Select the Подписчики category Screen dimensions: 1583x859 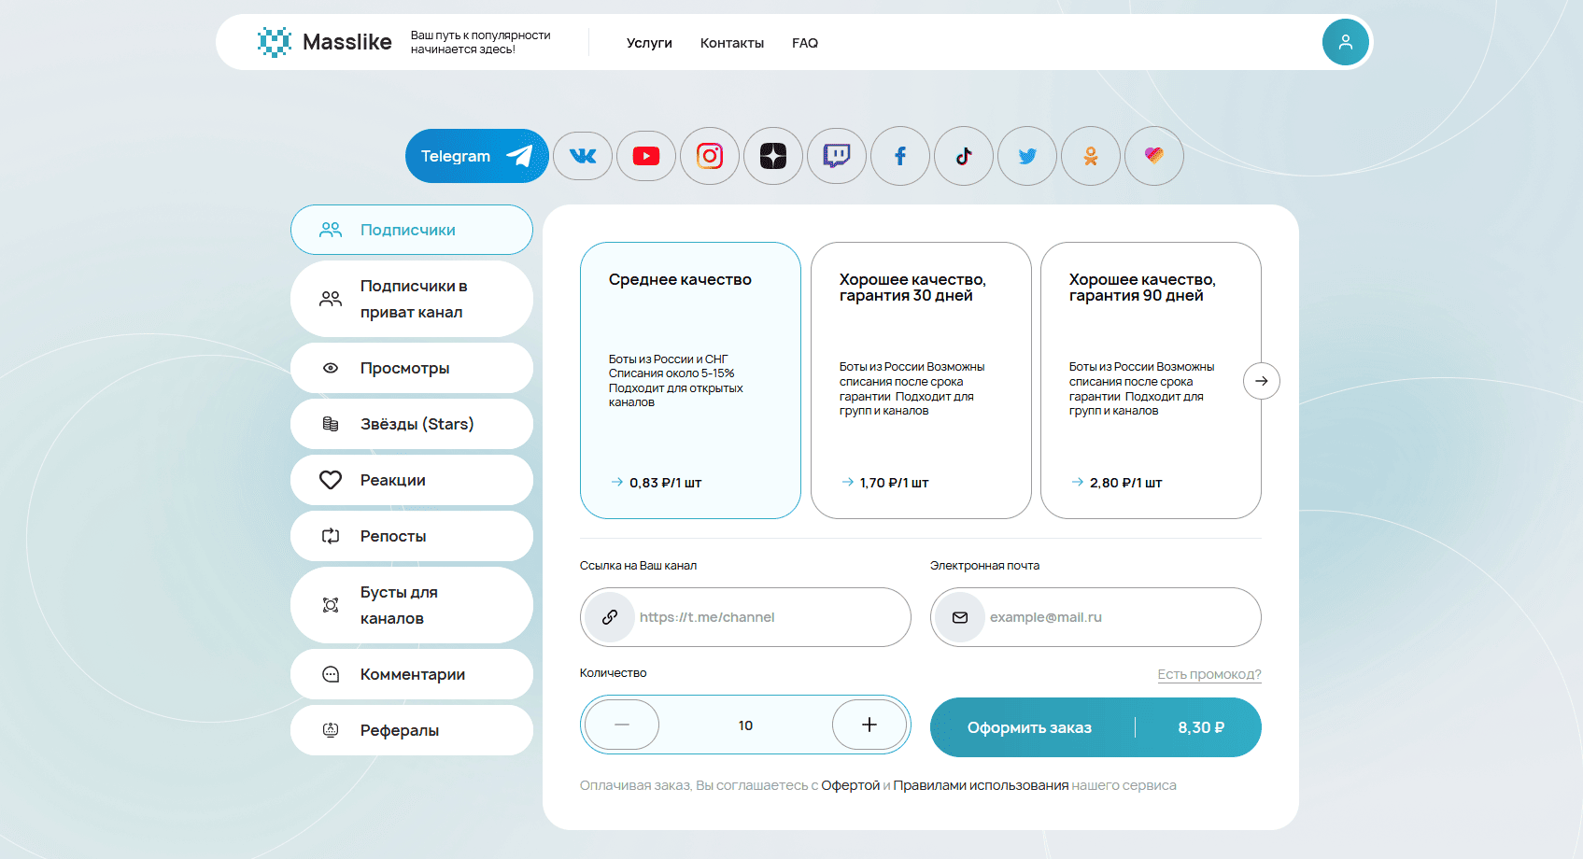coord(412,230)
